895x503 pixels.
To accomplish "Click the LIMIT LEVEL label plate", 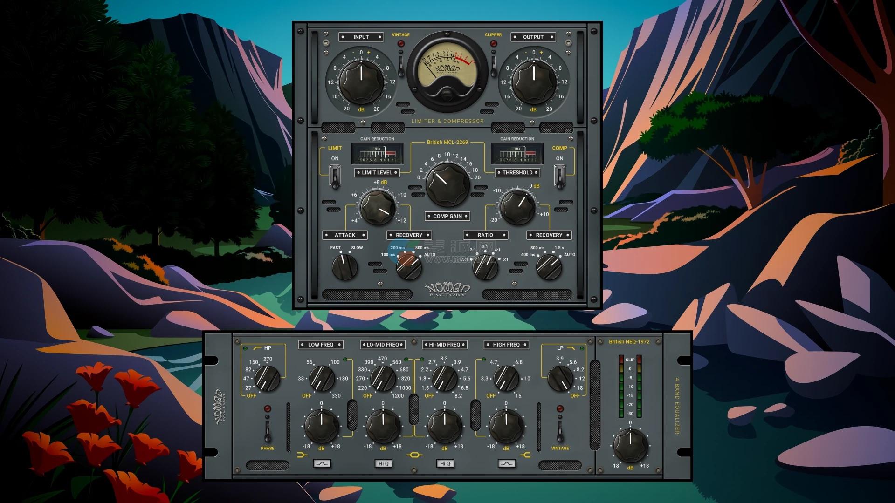I will coord(377,172).
